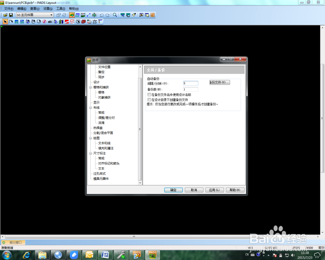Viewport: 325px width, 260px height.
Task: Enable 在设计目录下创建备份文件 checkbox
Action: (x=149, y=100)
